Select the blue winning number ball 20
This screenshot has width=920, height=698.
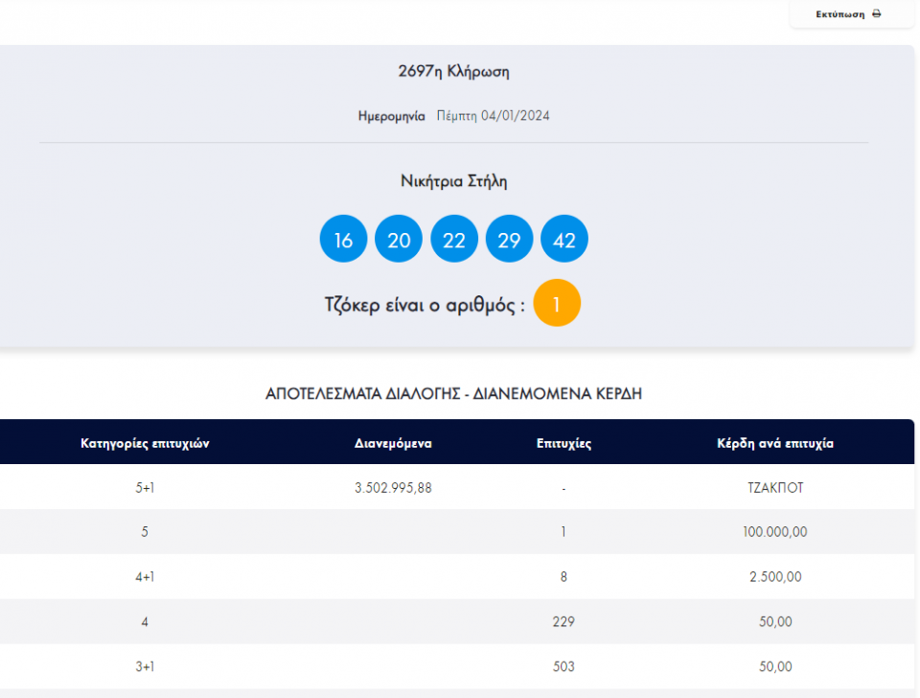[x=399, y=240]
